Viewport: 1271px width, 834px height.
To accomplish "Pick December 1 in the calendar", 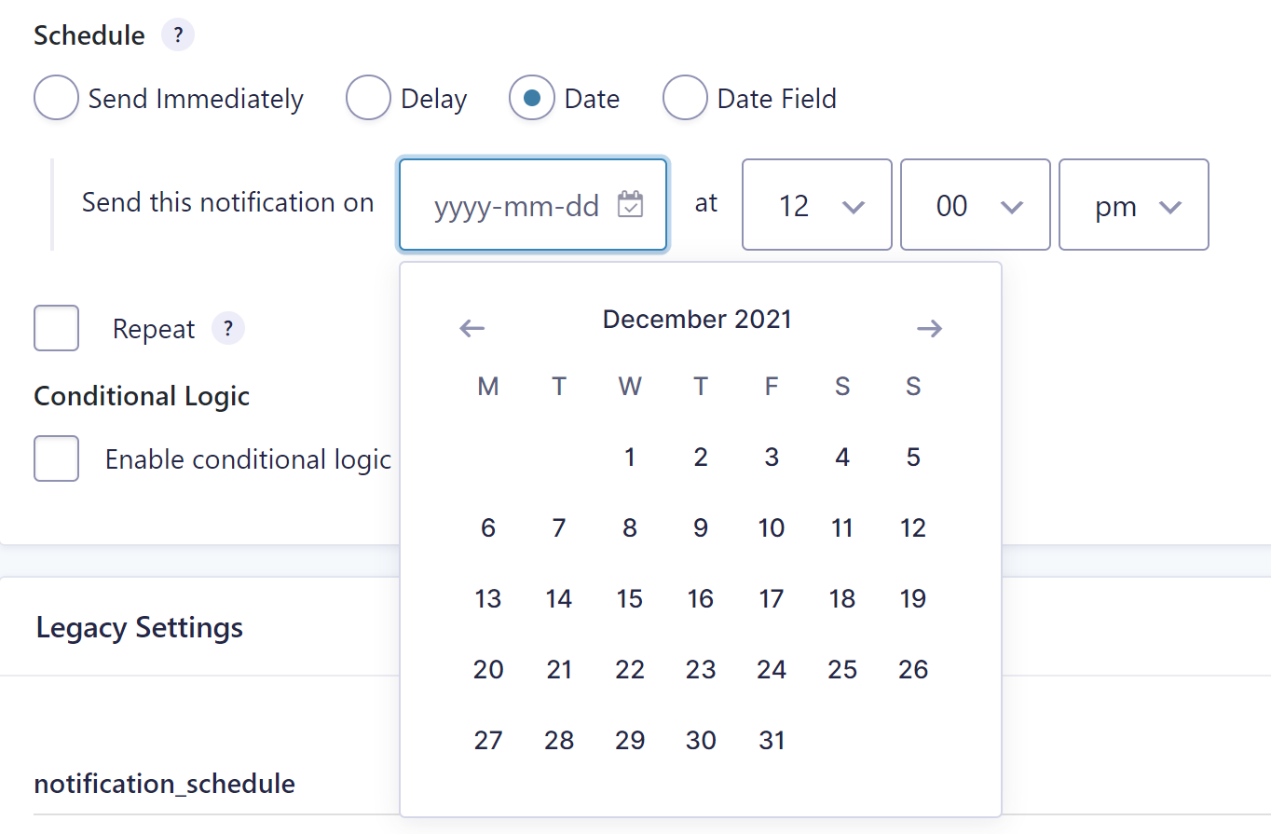I will point(630,457).
